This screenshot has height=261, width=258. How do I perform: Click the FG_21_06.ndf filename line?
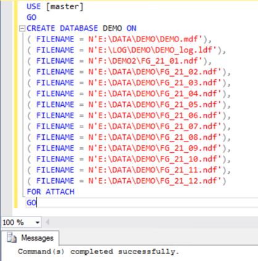(x=128, y=116)
